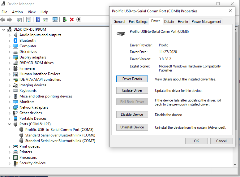The height and width of the screenshot is (177, 240).
Task: Expand the IDE ATA/ATAPI controllers category
Action: (x=10, y=80)
